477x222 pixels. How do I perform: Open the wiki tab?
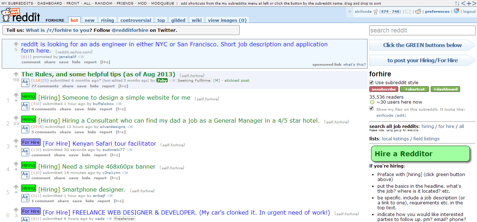pos(197,20)
